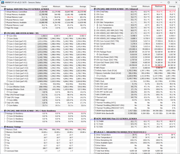180x154 pixels.
Task: Collapse the Core Clocks tree
Action: [5, 39]
